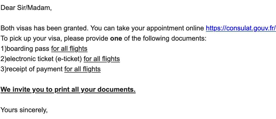Click the "Dear Sir/Madam," greeting line
276x119 pixels.
click(26, 8)
